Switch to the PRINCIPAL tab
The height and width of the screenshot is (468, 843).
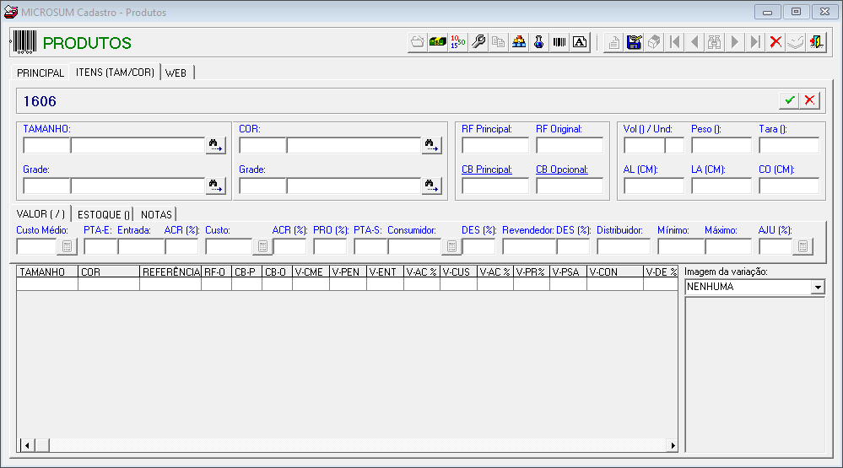click(x=41, y=73)
